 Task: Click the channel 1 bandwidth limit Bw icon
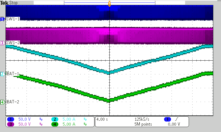tap(41, 120)
